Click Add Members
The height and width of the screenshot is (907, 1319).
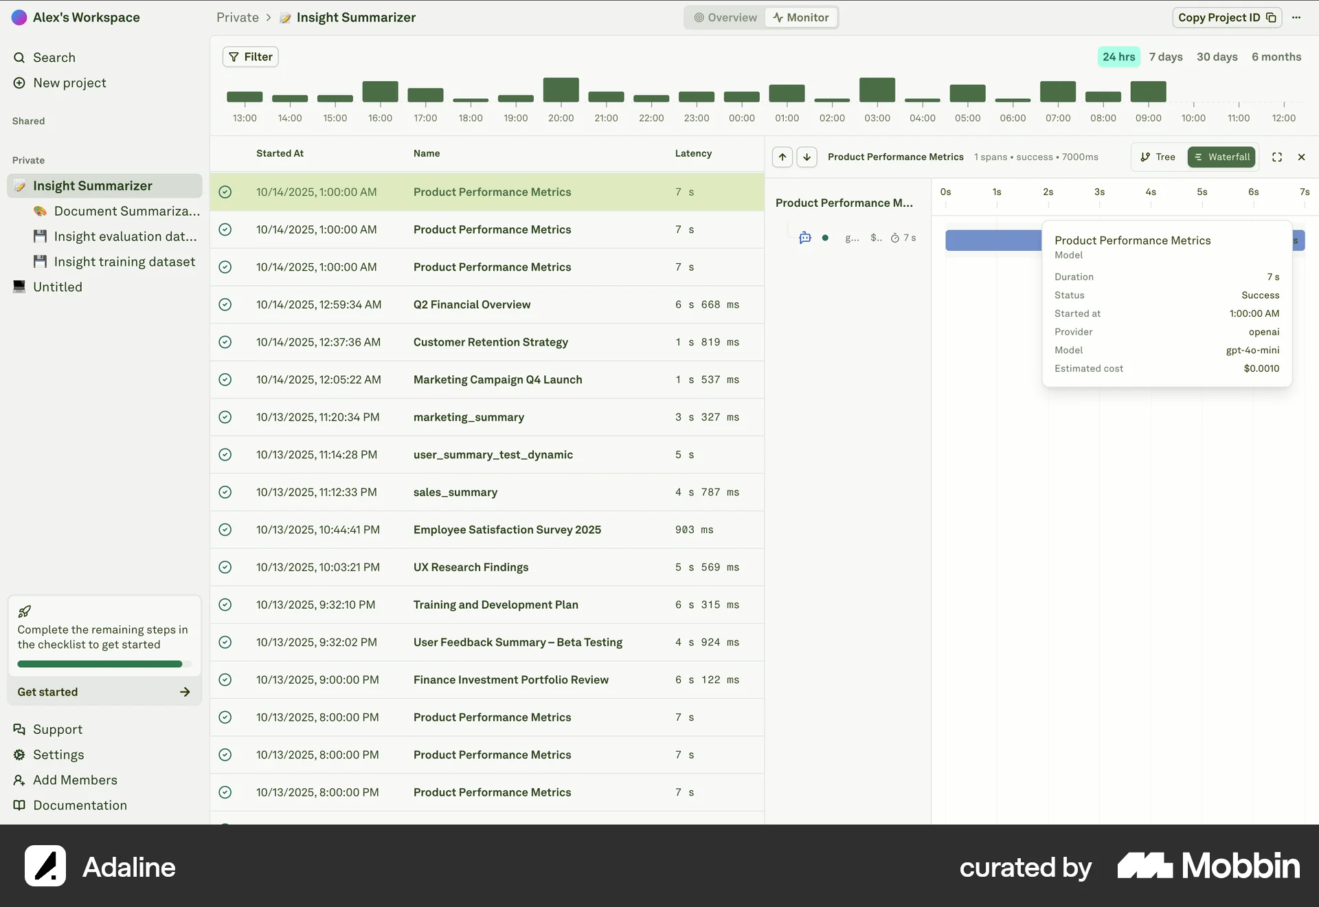65,780
